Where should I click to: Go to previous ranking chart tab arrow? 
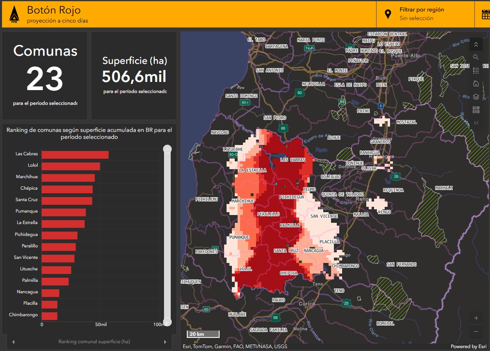pos(13,342)
